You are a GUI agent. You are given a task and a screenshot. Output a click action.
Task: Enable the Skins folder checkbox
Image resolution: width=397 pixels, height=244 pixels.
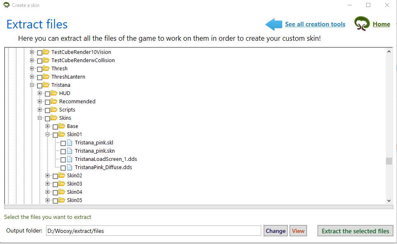click(47, 119)
